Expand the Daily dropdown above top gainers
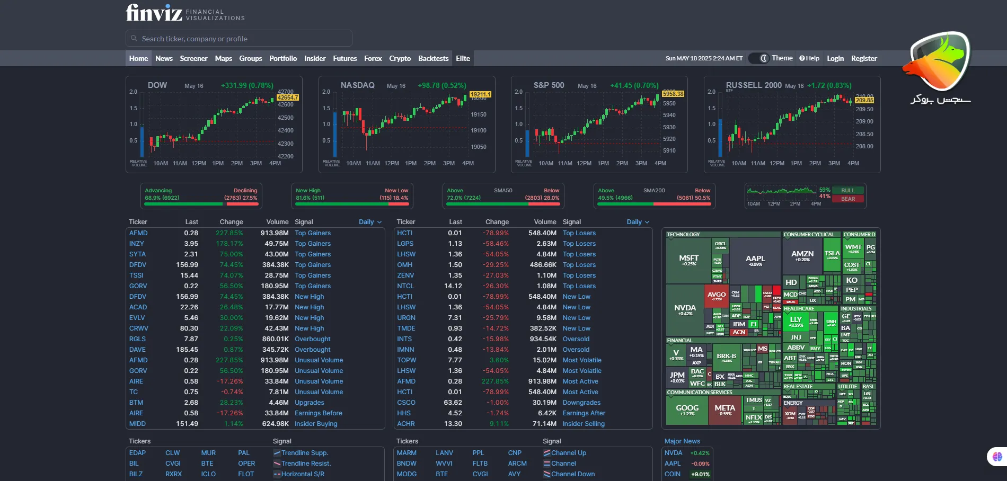The width and height of the screenshot is (1007, 481). pyautogui.click(x=370, y=222)
